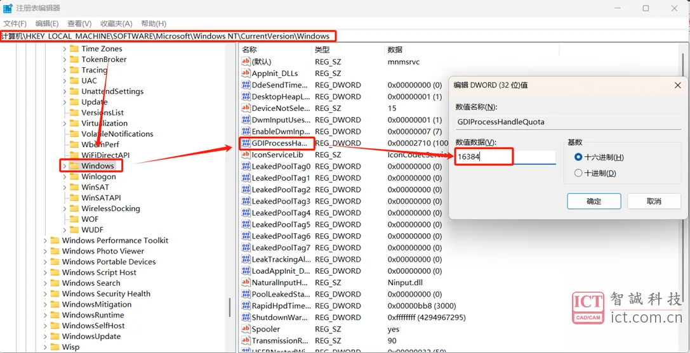
Task: Expand the Windows Security Health node
Action: point(45,293)
